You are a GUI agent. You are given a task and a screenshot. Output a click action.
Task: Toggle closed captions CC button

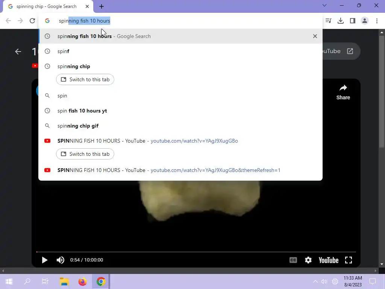pos(293,260)
